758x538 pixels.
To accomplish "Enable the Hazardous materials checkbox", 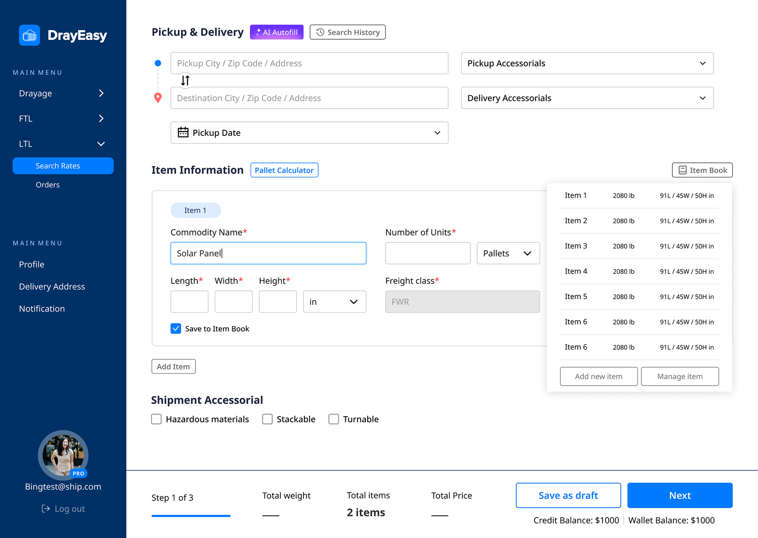I will click(x=156, y=419).
